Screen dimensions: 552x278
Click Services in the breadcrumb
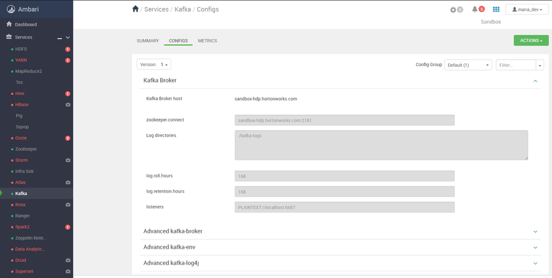156,9
